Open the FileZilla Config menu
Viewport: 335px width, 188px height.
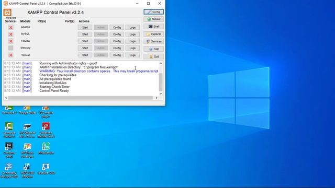click(117, 41)
